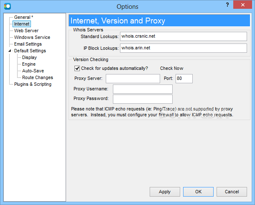Select the Default Settings tree item
Screen dimensions: 255x205
(x=30, y=51)
